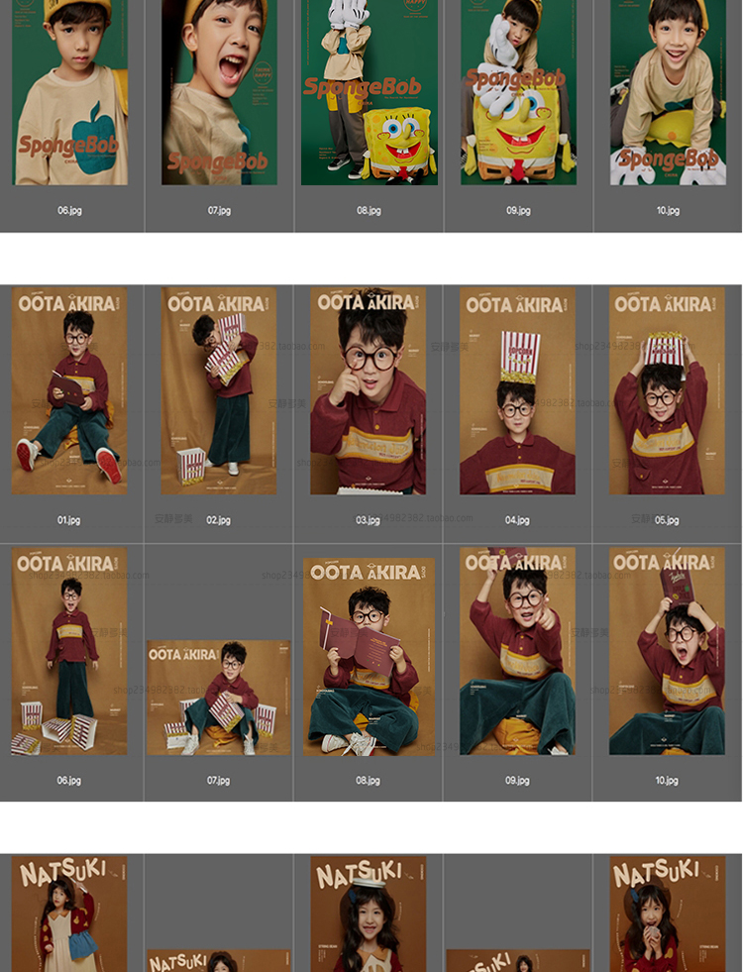Open landscape OOTA AKIRA thumbnail of boy sitting with popcorn

(219, 698)
